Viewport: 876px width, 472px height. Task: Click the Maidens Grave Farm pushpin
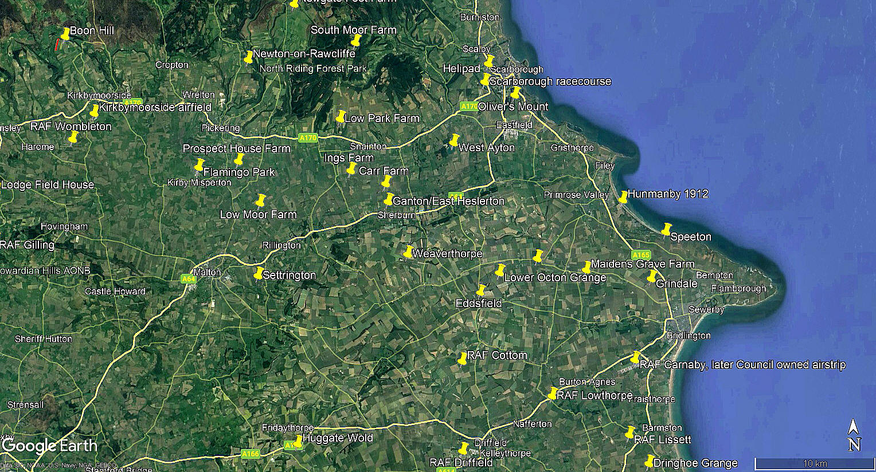tap(586, 267)
